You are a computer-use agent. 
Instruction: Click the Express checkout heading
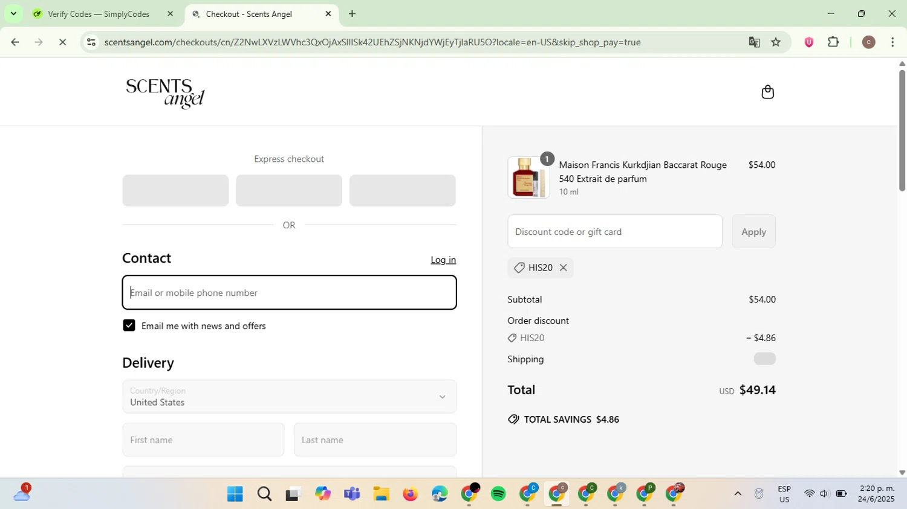pyautogui.click(x=289, y=159)
